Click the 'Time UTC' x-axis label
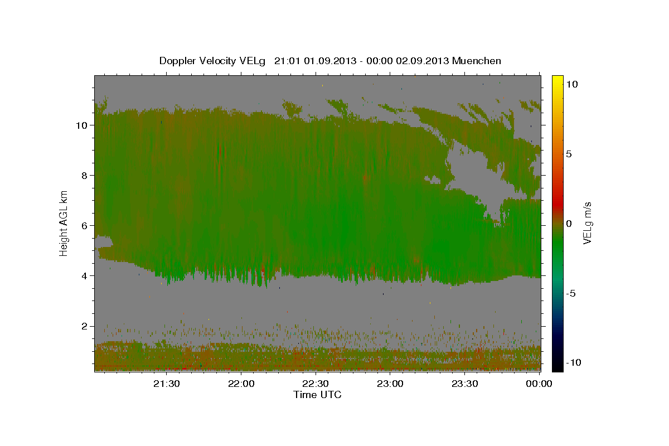The height and width of the screenshot is (446, 669). [317, 395]
